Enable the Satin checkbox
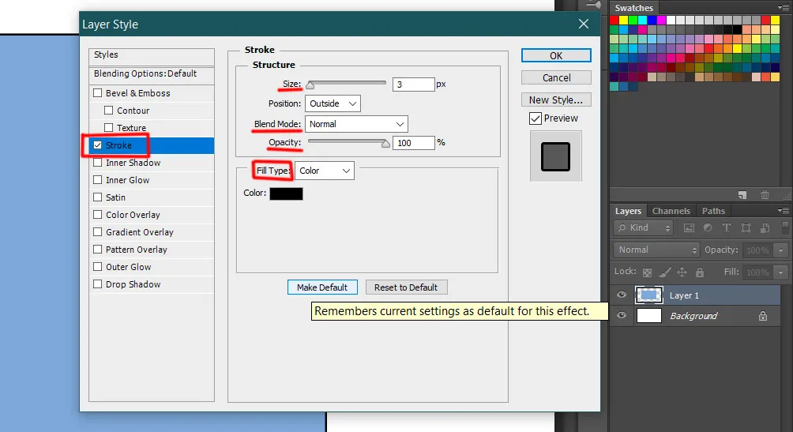This screenshot has width=793, height=432. click(98, 197)
